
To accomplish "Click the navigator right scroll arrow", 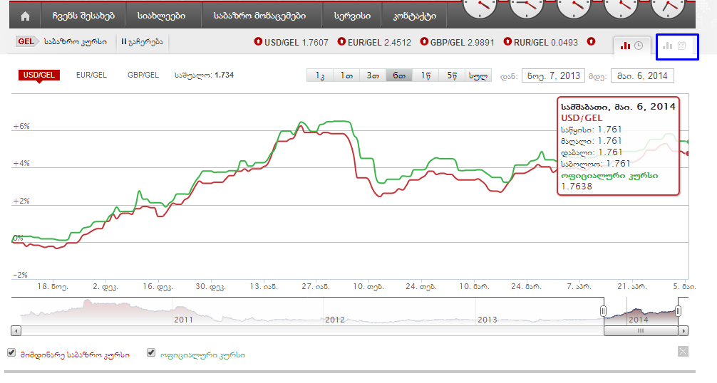I will (x=684, y=330).
